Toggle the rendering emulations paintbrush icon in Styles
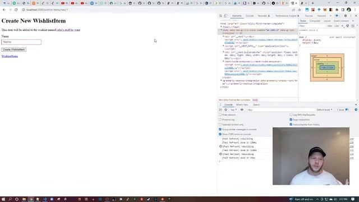This screenshot has width=359, height=202. pyautogui.click(x=348, y=26)
